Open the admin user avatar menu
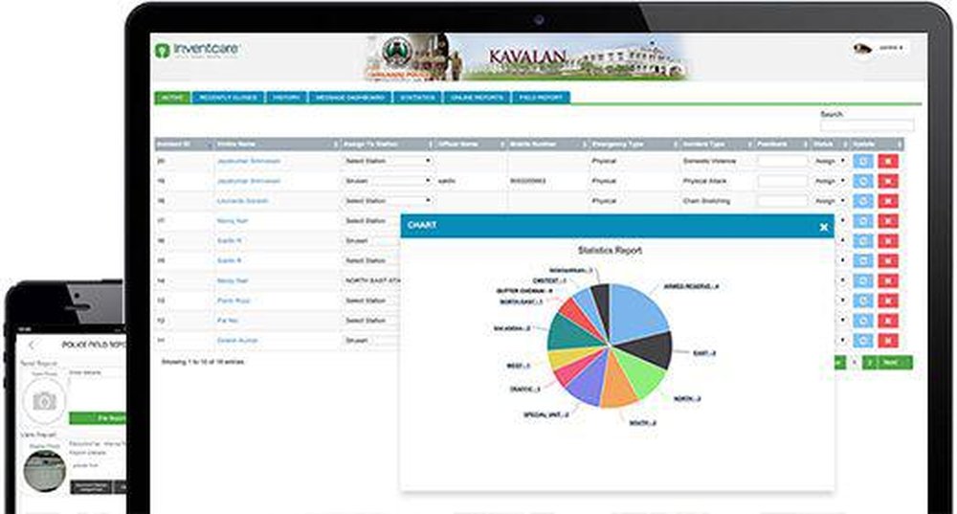 (879, 48)
